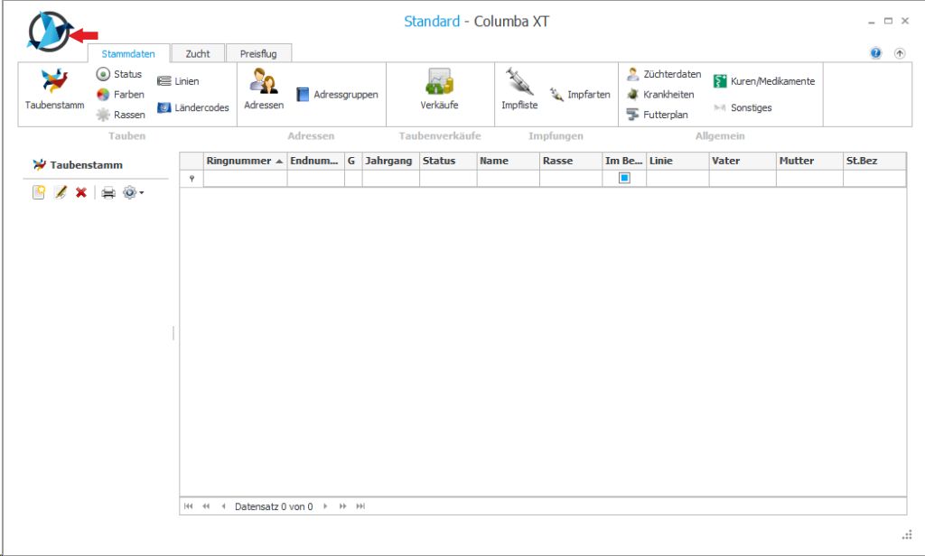Click the new record icon

[39, 192]
